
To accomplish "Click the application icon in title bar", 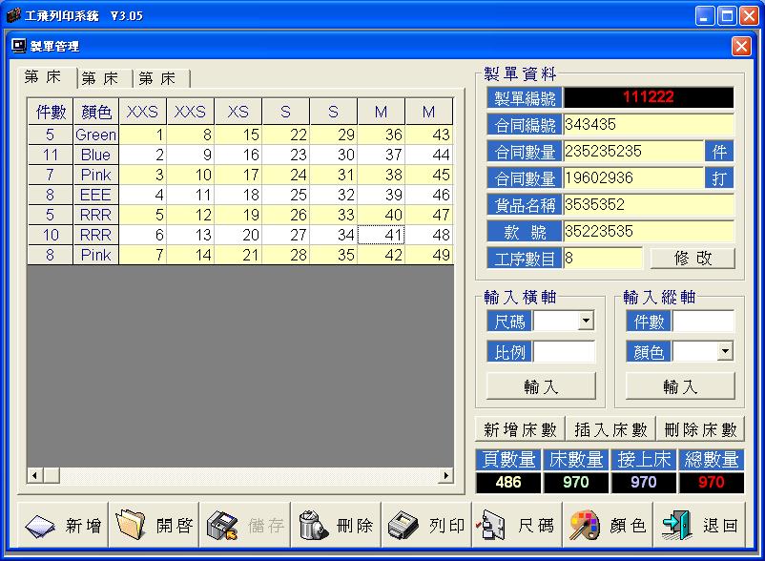I will 13,15.
